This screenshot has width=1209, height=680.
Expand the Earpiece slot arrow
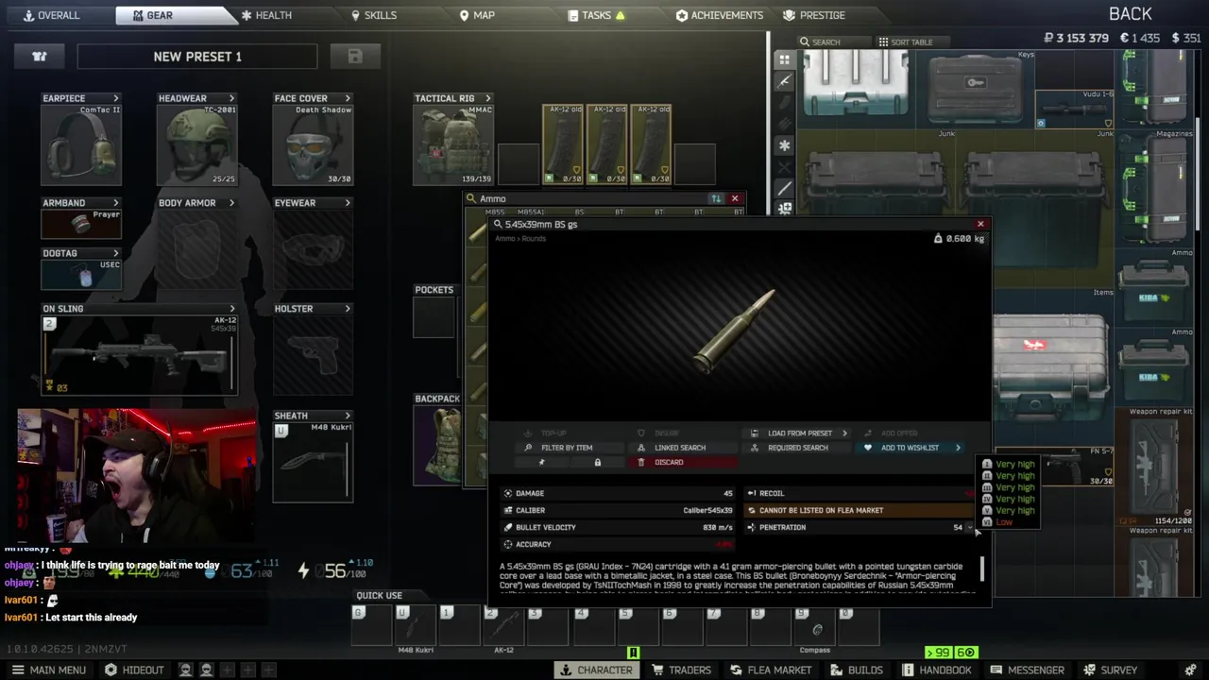coord(116,98)
